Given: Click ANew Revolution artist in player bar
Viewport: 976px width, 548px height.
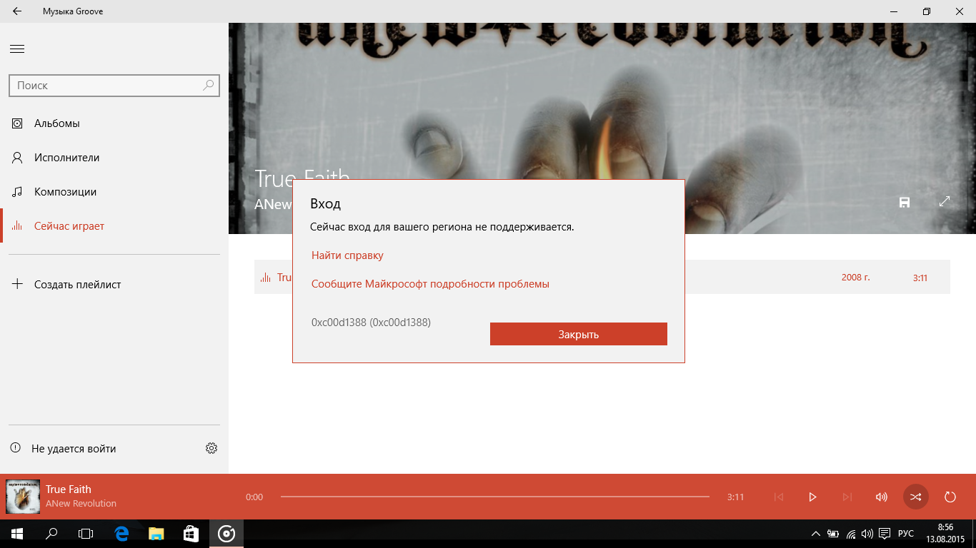Looking at the screenshot, I should click(81, 504).
